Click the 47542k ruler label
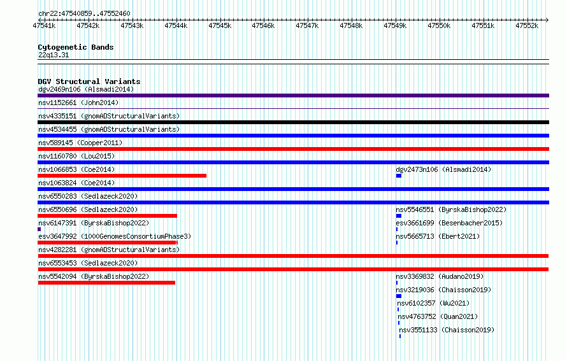This screenshot has width=567, height=361. pos(88,25)
